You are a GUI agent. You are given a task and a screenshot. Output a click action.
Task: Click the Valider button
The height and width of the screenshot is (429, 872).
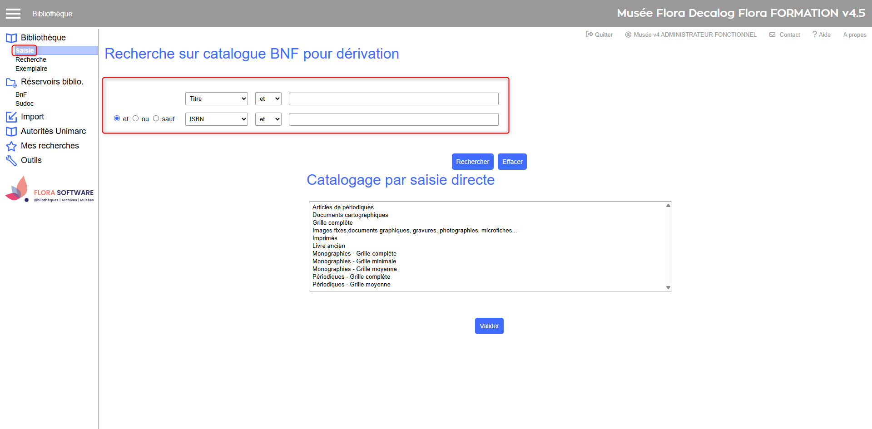489,326
